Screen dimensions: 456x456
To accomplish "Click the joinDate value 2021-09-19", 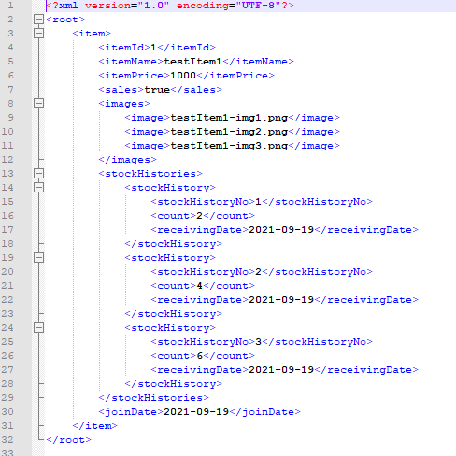I will pyautogui.click(x=196, y=412).
